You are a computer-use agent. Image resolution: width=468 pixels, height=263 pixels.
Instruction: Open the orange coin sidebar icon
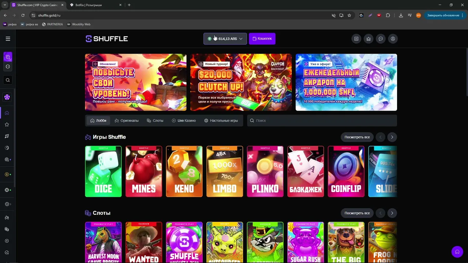pos(7,175)
